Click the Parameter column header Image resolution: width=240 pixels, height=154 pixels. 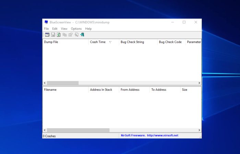click(x=193, y=42)
